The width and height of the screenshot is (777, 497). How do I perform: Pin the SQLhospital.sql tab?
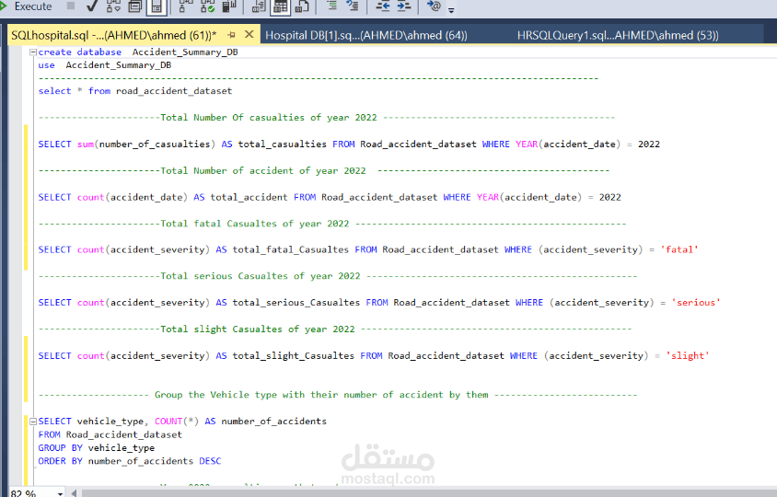(231, 35)
